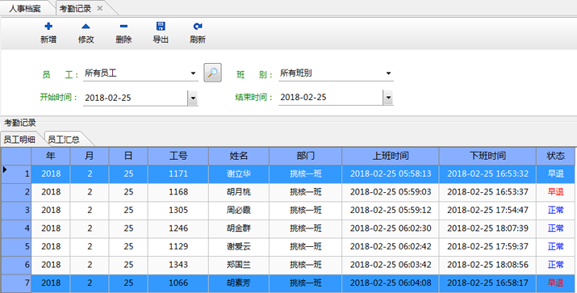The image size is (577, 293).
Task: Open the 员工 dropdown showing 所有员工
Action: click(x=193, y=73)
